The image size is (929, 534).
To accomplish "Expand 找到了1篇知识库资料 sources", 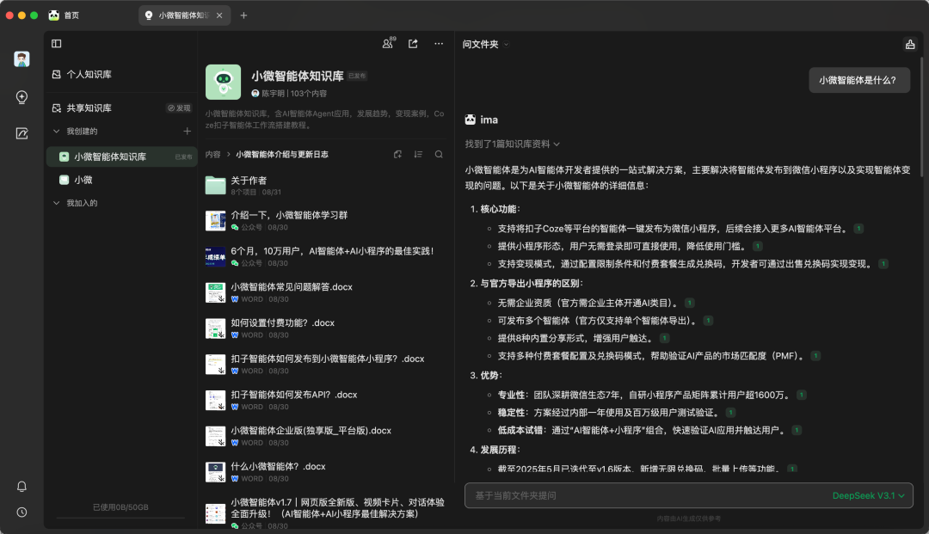I will click(x=513, y=144).
